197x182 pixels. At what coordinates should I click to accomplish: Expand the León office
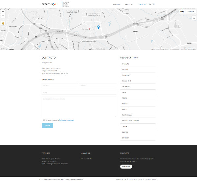click(x=138, y=92)
